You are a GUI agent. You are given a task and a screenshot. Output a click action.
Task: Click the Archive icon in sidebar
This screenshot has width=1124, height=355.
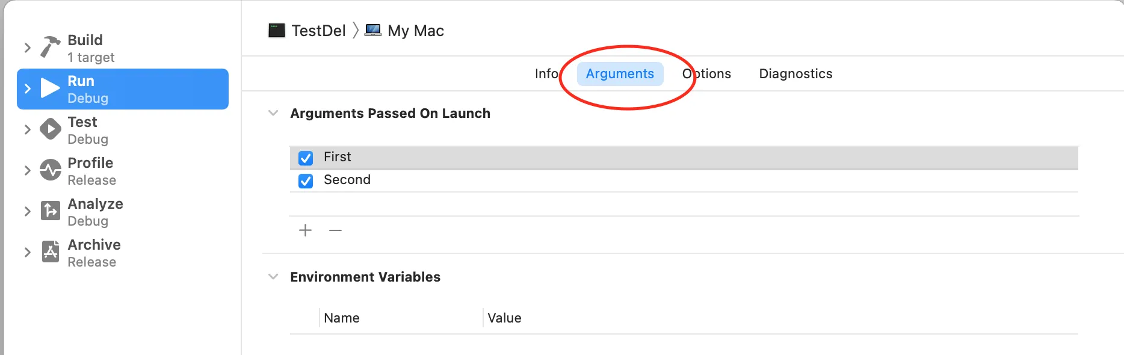[x=51, y=252]
